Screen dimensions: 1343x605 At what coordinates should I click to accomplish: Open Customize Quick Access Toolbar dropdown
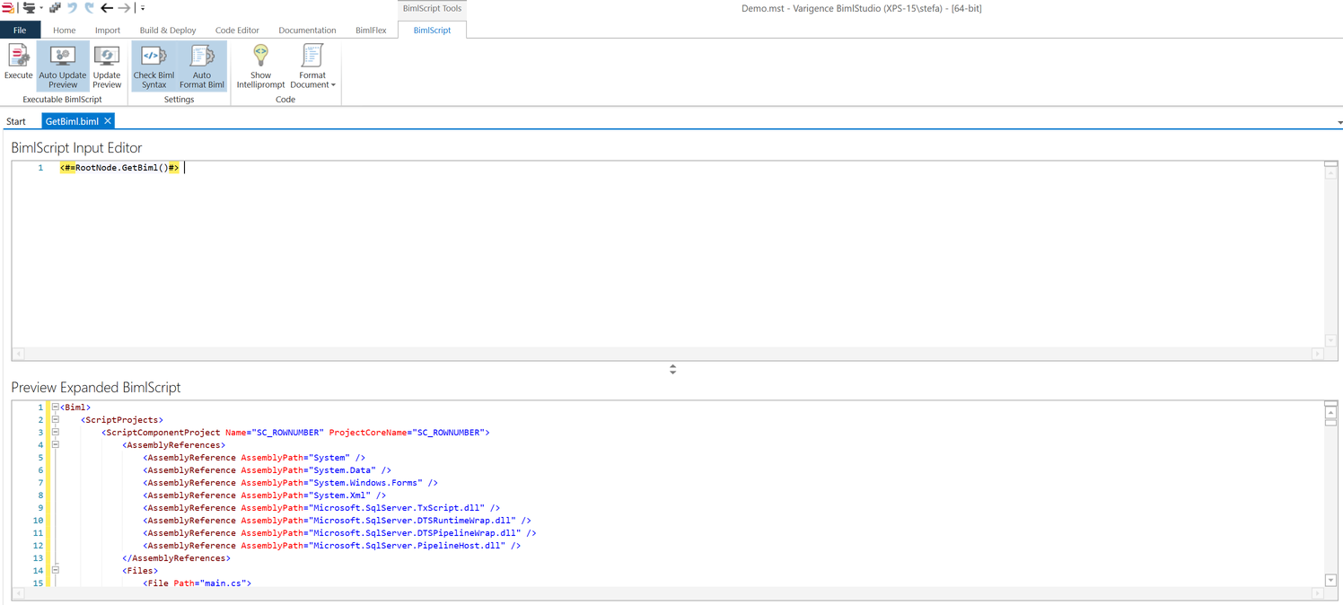tap(142, 9)
